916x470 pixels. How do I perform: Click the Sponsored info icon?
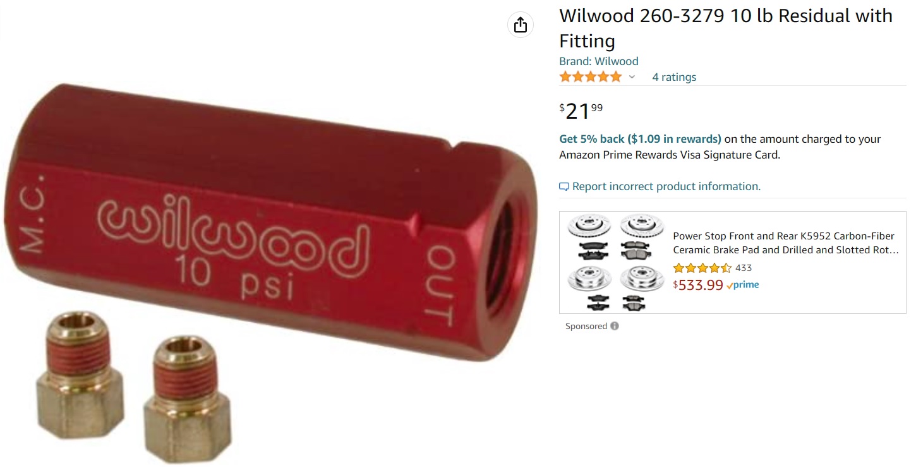point(615,326)
